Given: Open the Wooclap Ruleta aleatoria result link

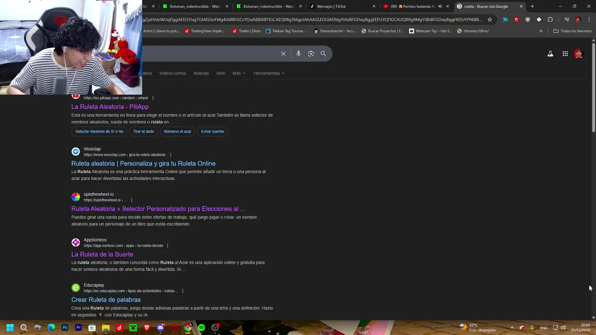Looking at the screenshot, I should point(143,164).
